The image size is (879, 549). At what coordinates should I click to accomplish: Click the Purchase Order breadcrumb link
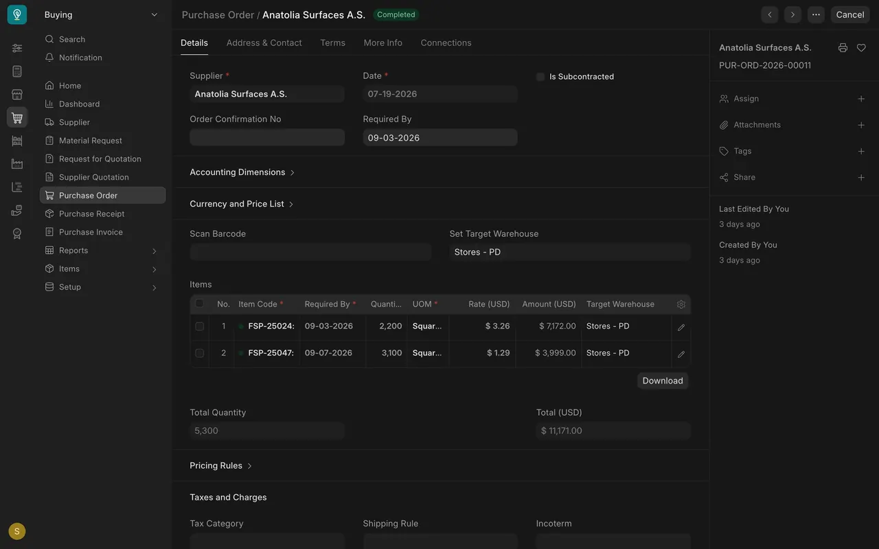(218, 14)
